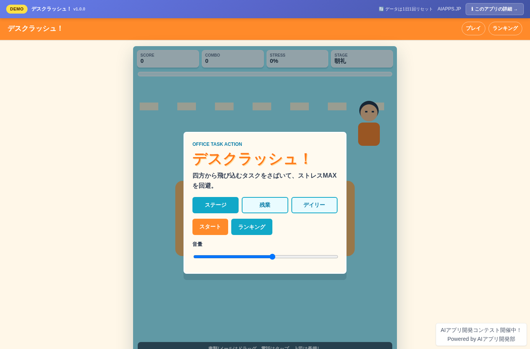Screen dimensions: 530x349
Task: Click the boss character figure
Action: (369, 123)
